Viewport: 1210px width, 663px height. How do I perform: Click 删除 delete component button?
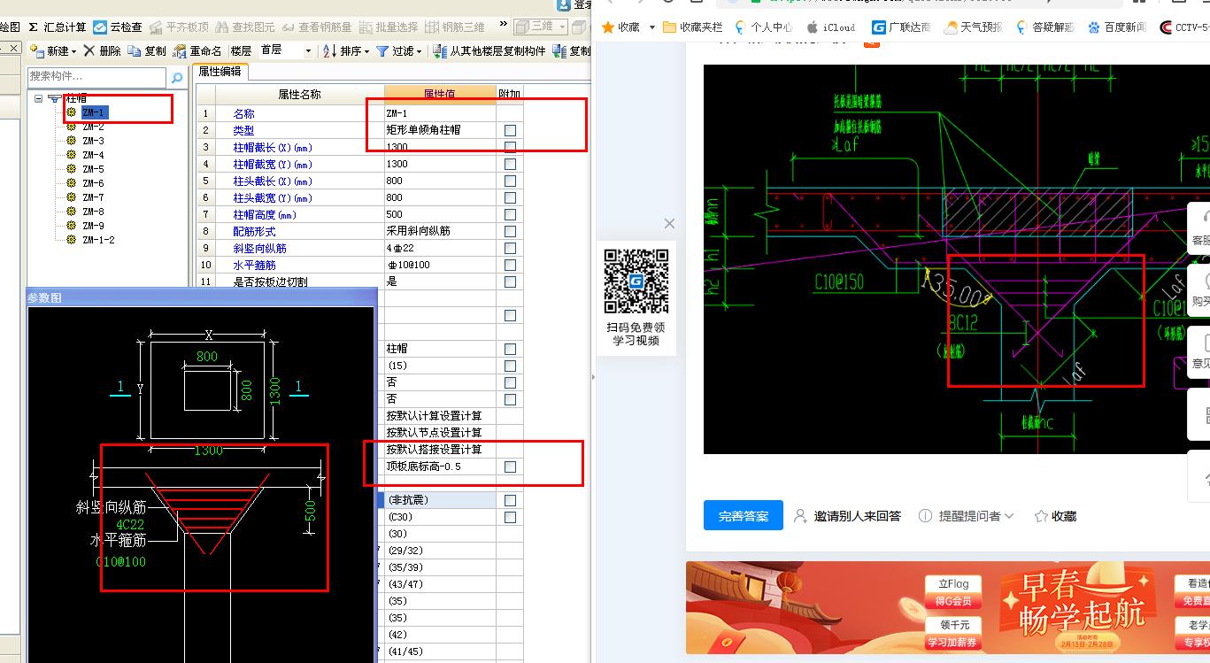click(101, 51)
